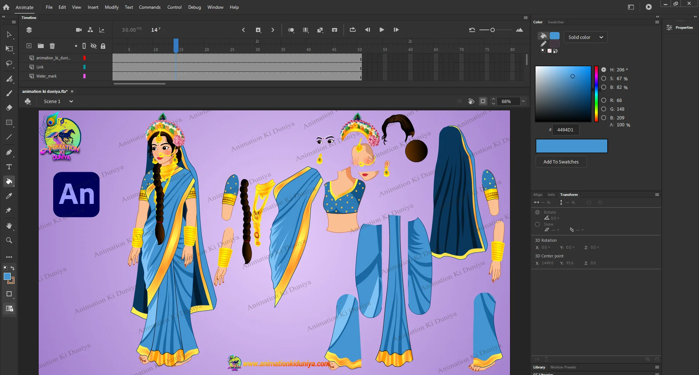Screen dimensions: 699x375
Task: Open the Modify menu
Action: (111, 7)
